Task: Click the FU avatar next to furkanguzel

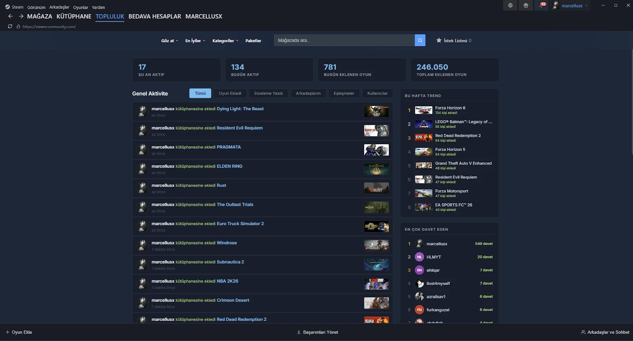Action: click(x=419, y=310)
